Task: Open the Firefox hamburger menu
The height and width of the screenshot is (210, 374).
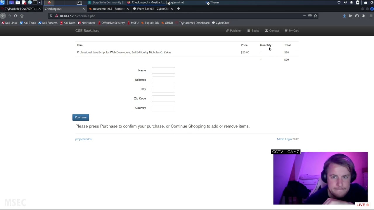Action: tap(371, 16)
